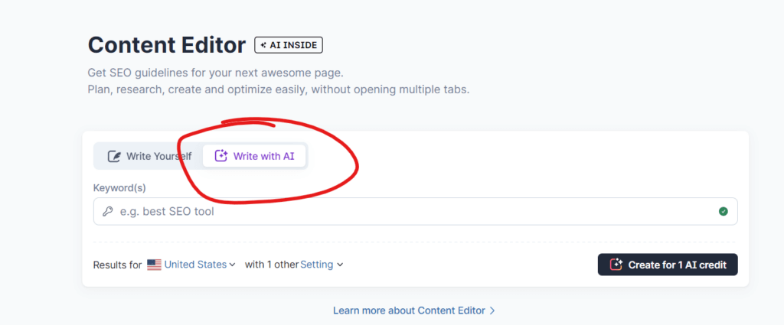784x325 pixels.
Task: Click the sparkle icon inside the Create button
Action: pyautogui.click(x=616, y=265)
